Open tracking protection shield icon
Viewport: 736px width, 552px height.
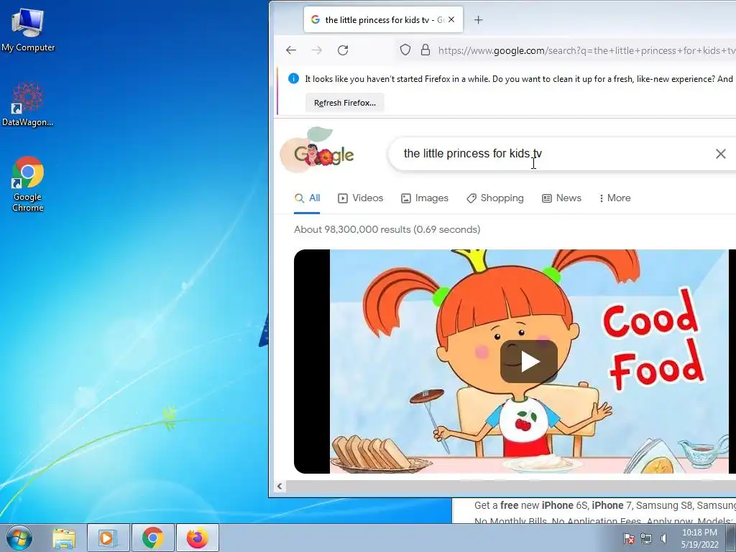click(x=405, y=50)
